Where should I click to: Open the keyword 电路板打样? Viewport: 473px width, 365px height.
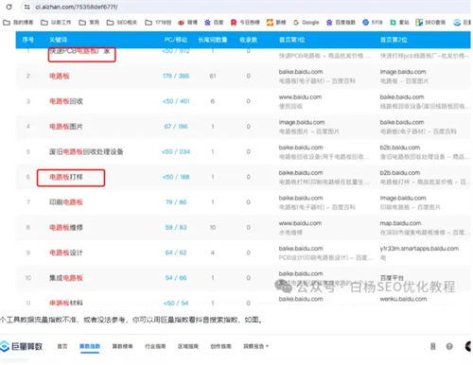tap(66, 177)
